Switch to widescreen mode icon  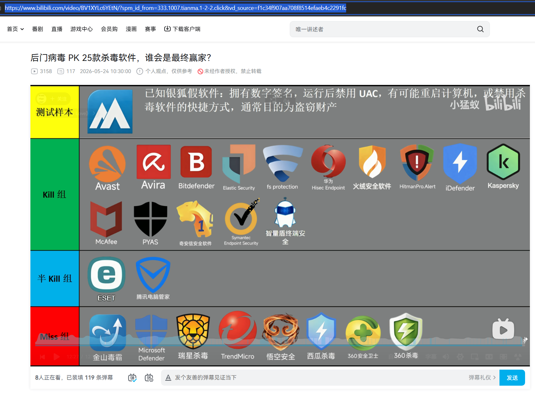point(489,356)
